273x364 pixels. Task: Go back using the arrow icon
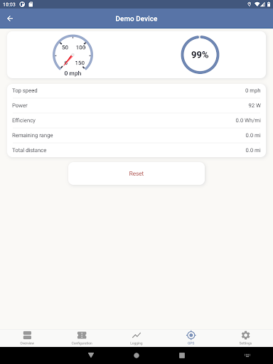pos(10,18)
